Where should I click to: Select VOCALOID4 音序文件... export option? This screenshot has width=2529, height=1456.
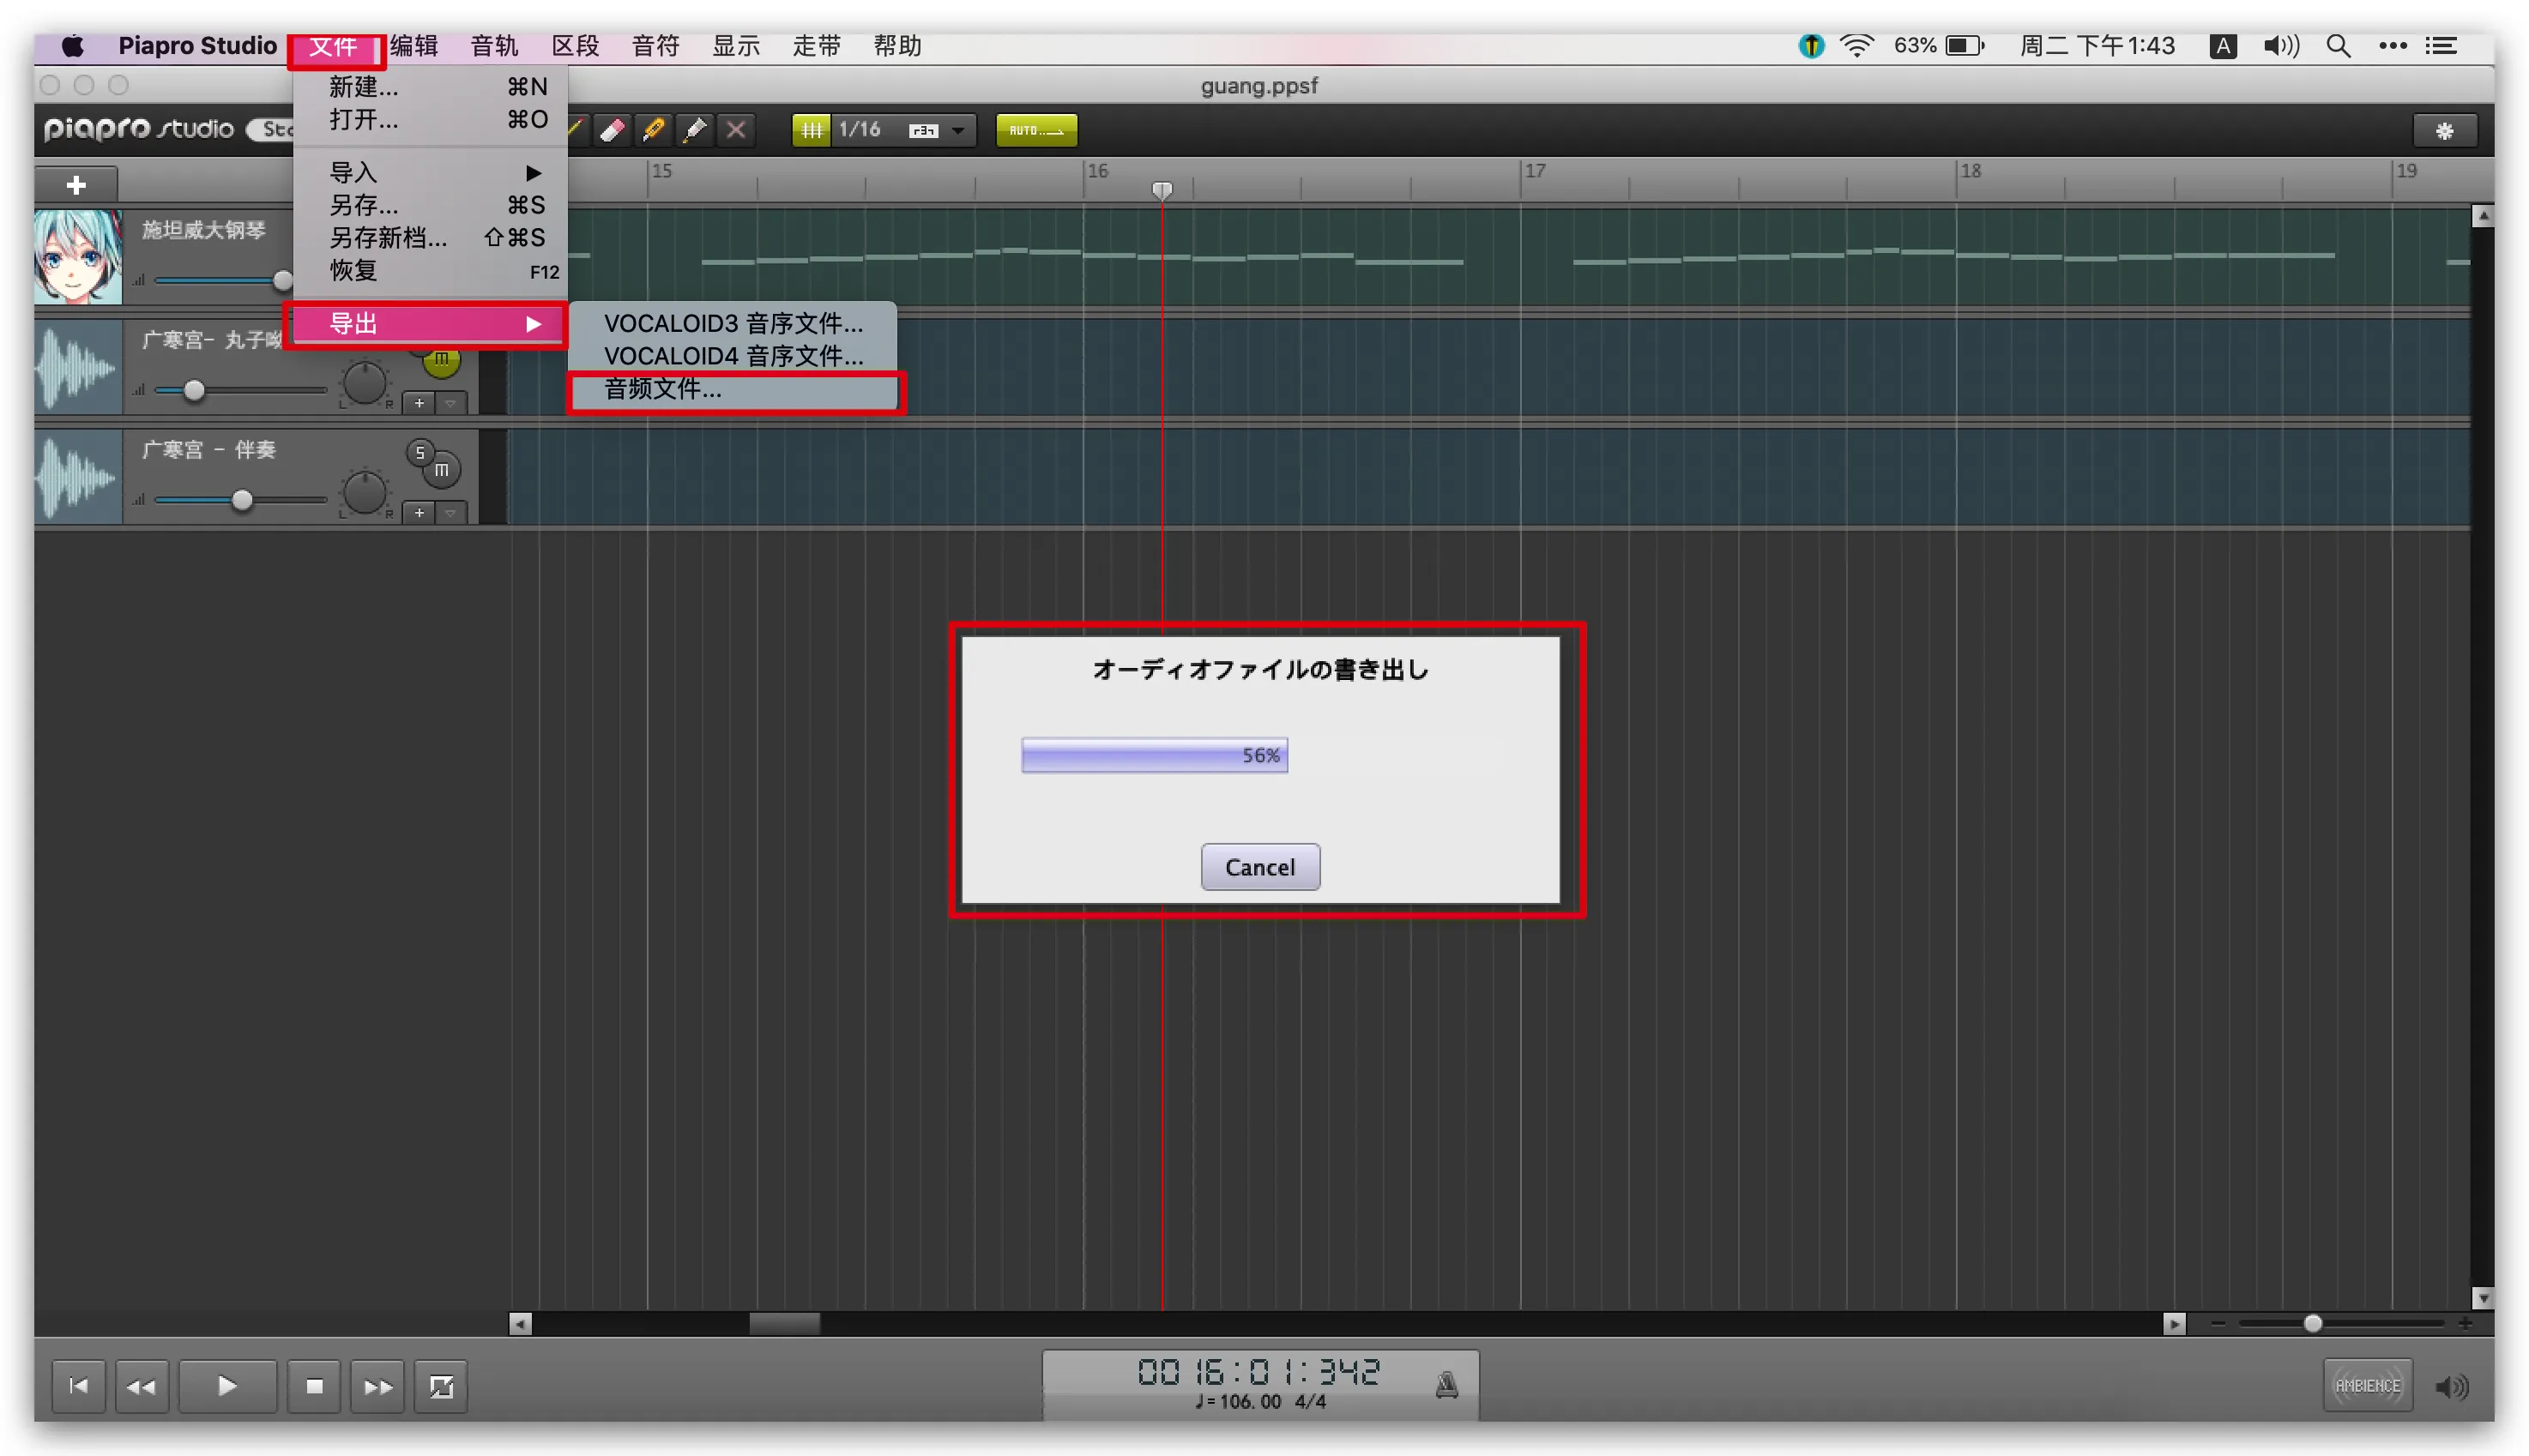click(733, 356)
